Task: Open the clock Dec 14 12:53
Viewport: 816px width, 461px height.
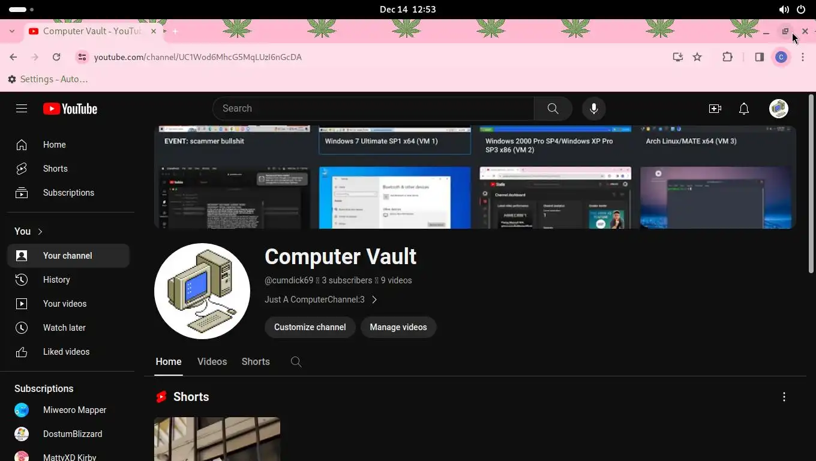Action: (x=408, y=10)
